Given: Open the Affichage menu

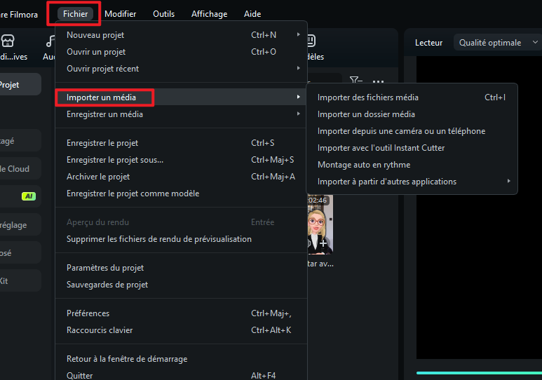Looking at the screenshot, I should tap(210, 14).
